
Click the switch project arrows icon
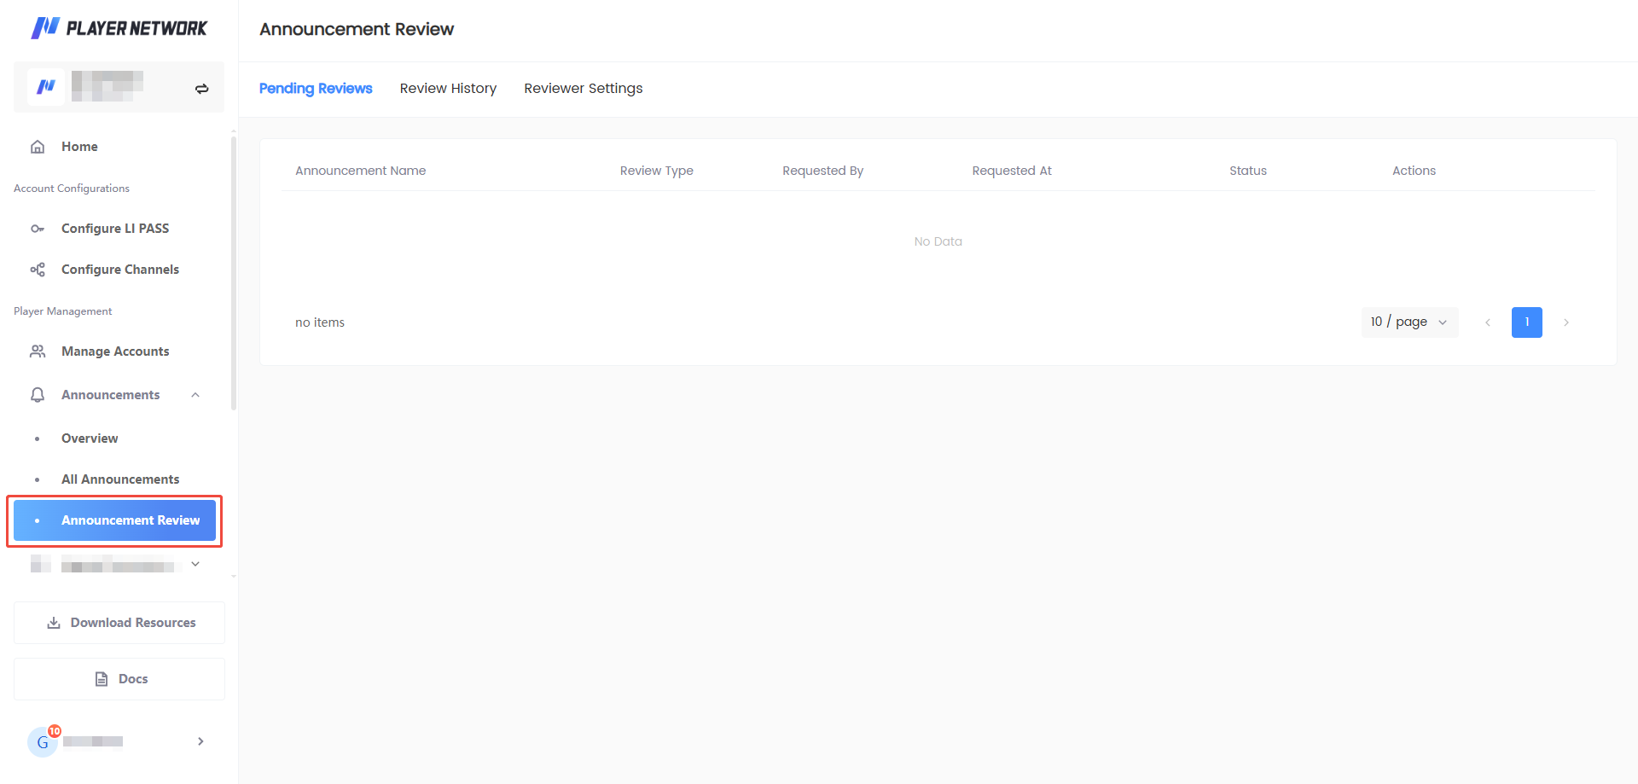tap(201, 89)
